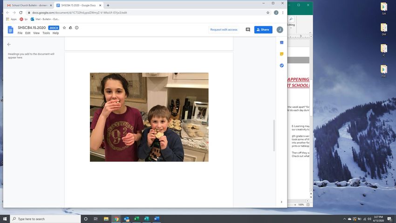Go back in Chrome
The image size is (396, 223).
7,13
